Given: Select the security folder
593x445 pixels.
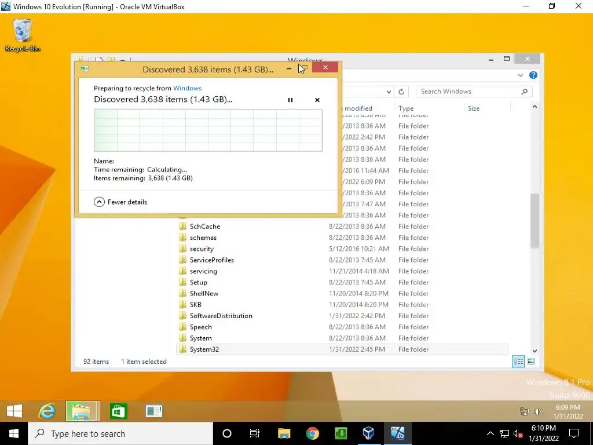Looking at the screenshot, I should pos(202,249).
